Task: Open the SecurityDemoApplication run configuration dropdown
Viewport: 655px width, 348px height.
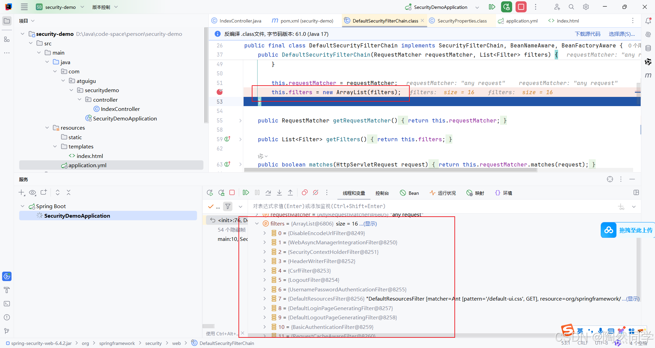Action: [x=477, y=7]
